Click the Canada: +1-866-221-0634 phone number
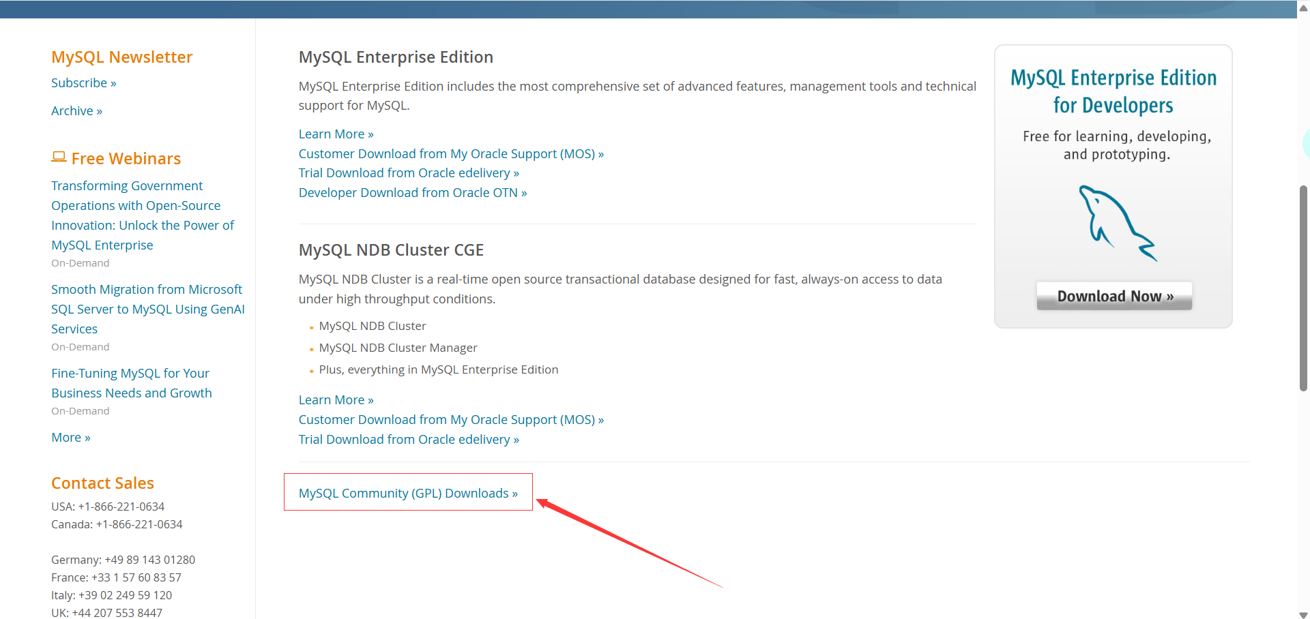The image size is (1310, 619). coord(117,524)
